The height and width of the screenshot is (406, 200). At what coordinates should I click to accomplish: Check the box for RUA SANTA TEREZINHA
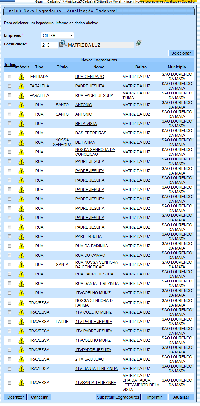(10, 283)
